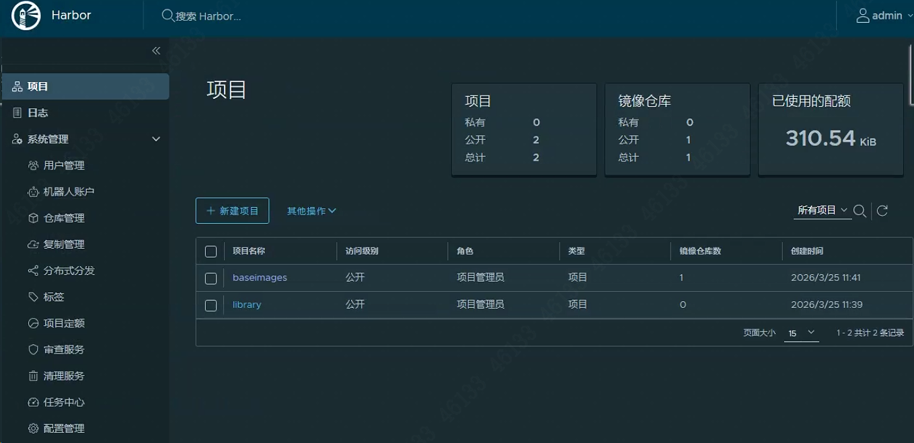Click the 310.54 KiB quota value
This screenshot has width=914, height=443.
pos(831,138)
